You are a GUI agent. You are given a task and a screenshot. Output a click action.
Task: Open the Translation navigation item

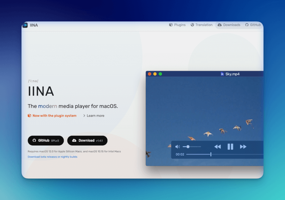pos(201,25)
